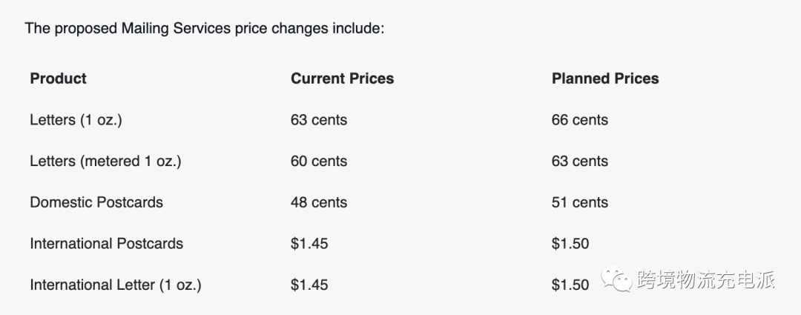Click the International Postcards product cell

tap(106, 244)
